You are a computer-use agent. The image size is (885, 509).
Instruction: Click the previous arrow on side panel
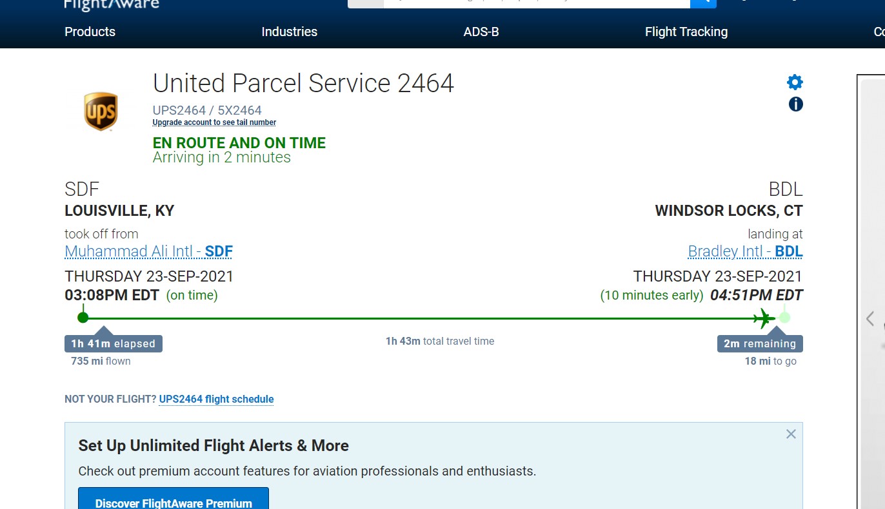(870, 318)
